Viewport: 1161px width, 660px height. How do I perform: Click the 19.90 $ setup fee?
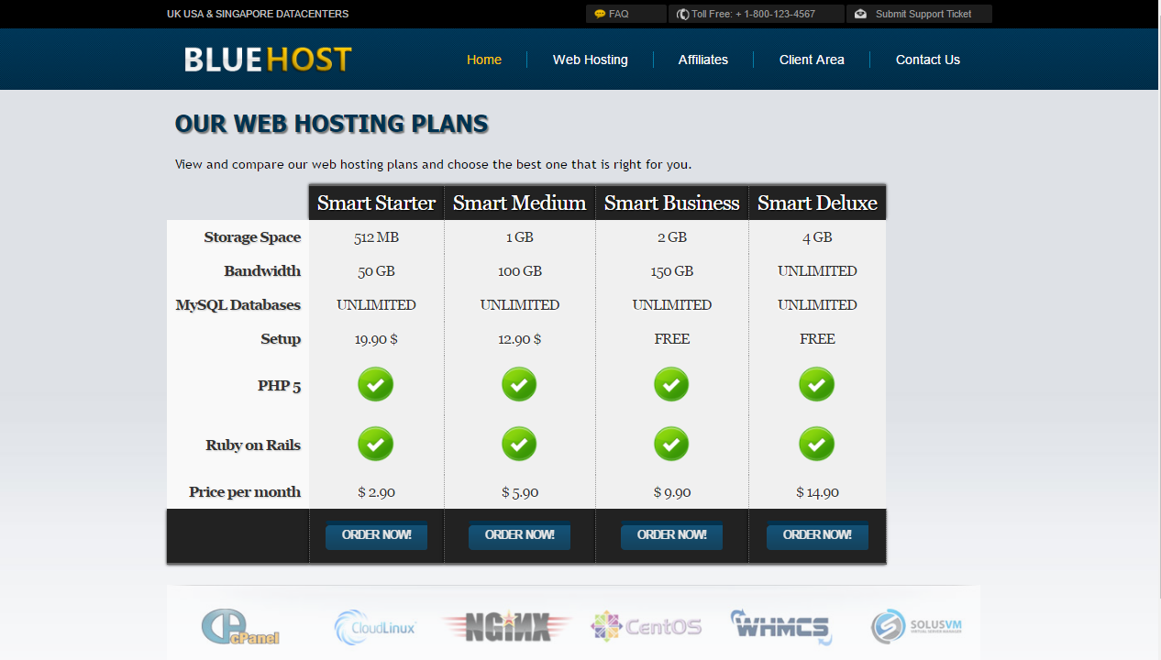[x=376, y=339]
